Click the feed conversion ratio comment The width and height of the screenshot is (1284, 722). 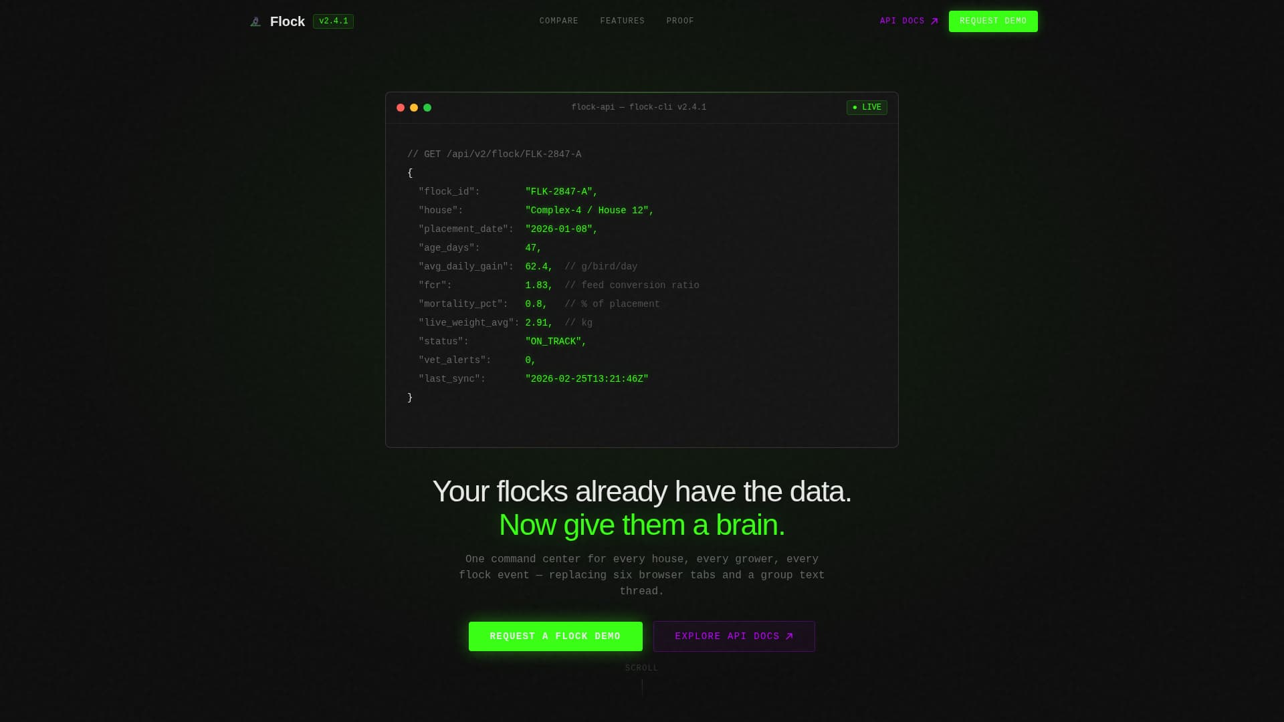click(x=632, y=285)
